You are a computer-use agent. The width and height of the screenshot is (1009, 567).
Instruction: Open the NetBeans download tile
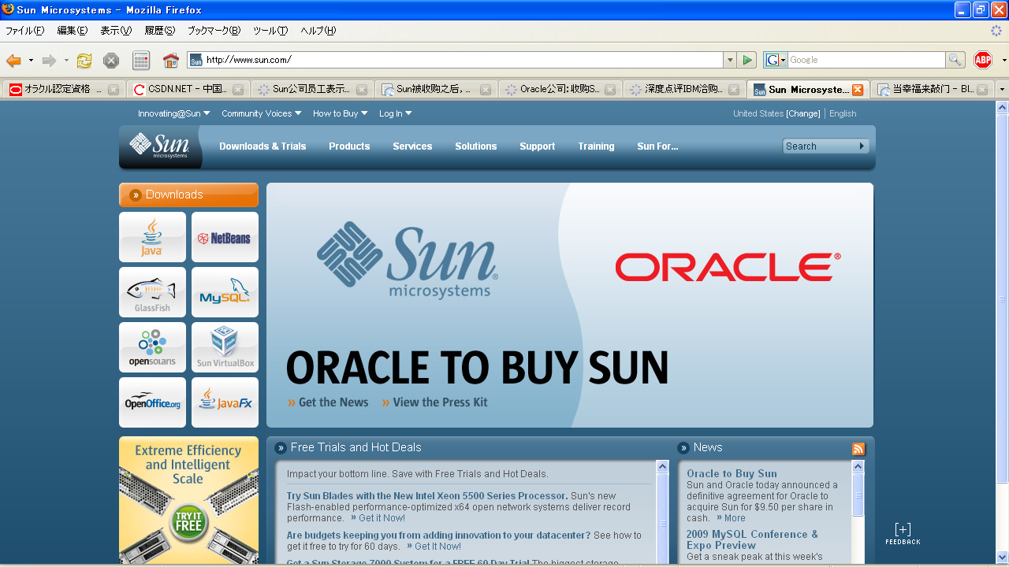[225, 237]
